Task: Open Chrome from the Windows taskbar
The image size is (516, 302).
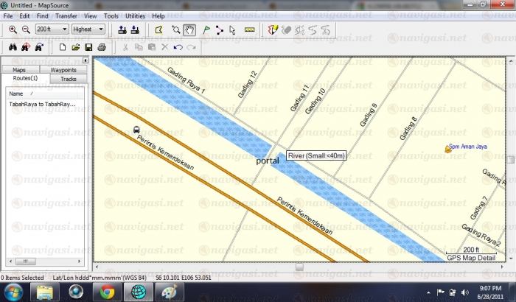Action: (107, 292)
